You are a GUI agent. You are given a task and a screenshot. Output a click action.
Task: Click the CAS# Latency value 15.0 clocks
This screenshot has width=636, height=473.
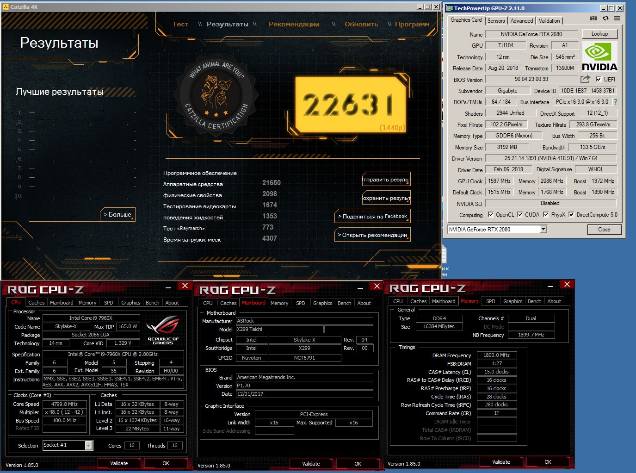(497, 372)
